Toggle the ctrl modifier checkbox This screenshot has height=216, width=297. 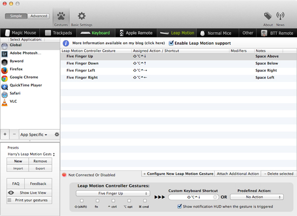point(113,201)
